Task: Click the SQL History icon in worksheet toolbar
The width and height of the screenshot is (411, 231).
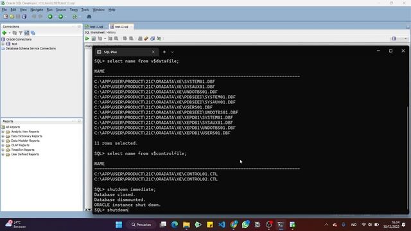Action: point(153,38)
